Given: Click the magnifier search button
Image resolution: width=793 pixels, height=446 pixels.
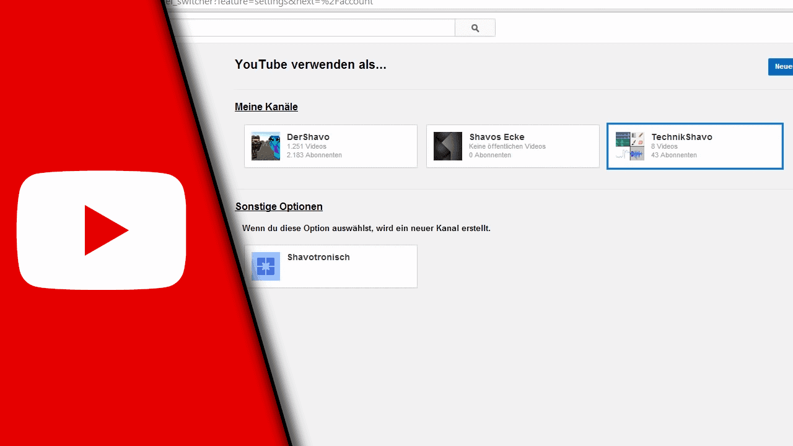Looking at the screenshot, I should [475, 28].
